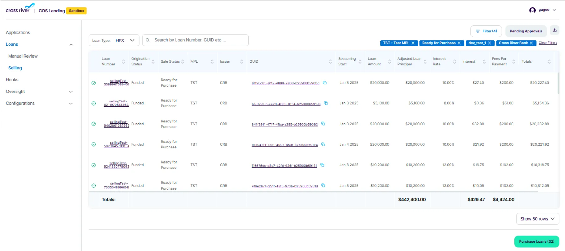Open the Filter (4) button
Image resolution: width=565 pixels, height=251 pixels.
(x=486, y=31)
